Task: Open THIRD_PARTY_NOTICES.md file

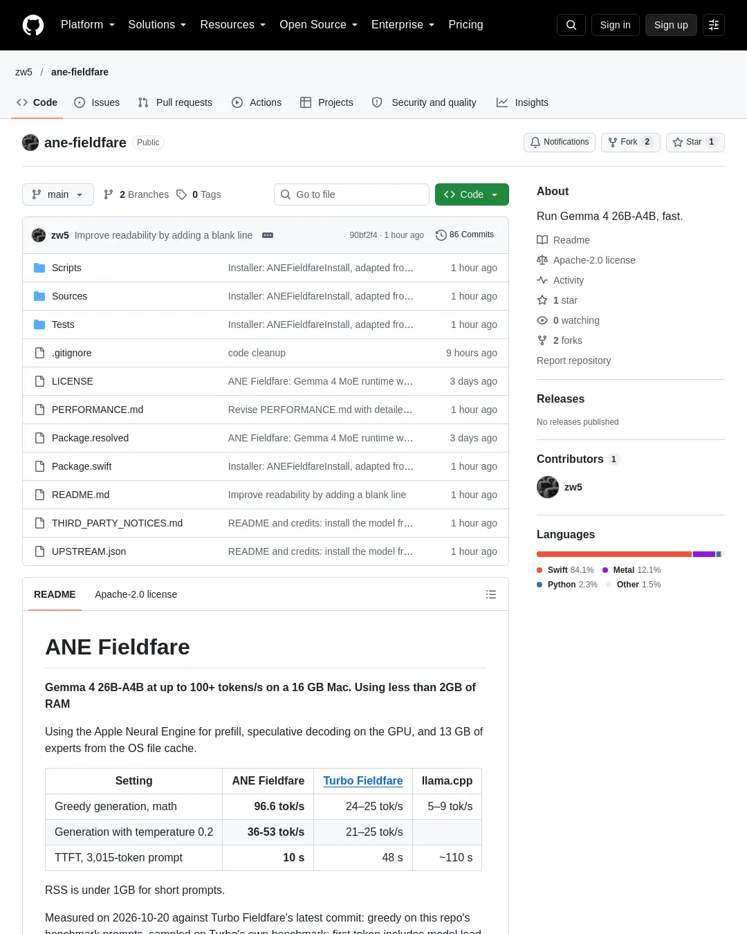Action: 117,523
